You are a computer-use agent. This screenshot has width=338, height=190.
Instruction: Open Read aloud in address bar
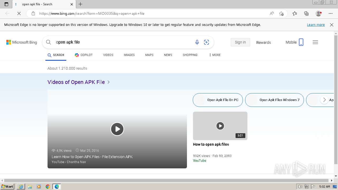272,13
